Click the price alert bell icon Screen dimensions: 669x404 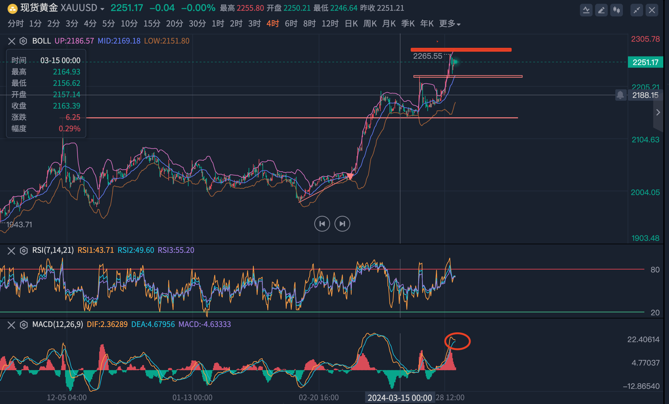click(x=620, y=95)
